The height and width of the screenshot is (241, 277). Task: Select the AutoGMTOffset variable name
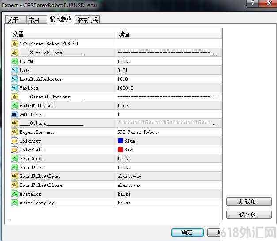[x=37, y=105]
